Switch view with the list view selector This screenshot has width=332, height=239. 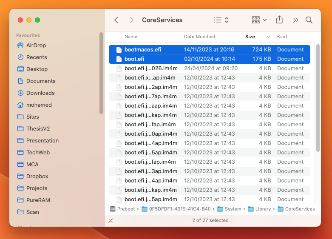[x=221, y=20]
